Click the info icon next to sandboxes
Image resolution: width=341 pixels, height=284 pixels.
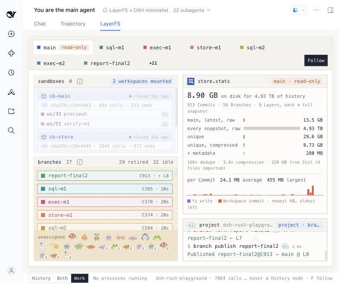[x=80, y=81]
